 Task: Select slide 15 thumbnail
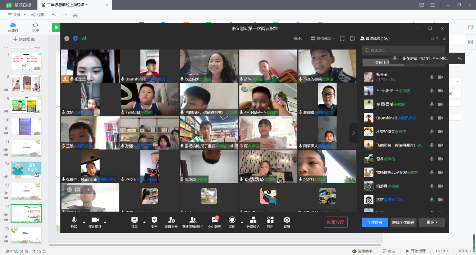tap(27, 235)
